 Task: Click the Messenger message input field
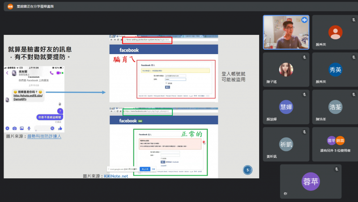[x=44, y=128]
